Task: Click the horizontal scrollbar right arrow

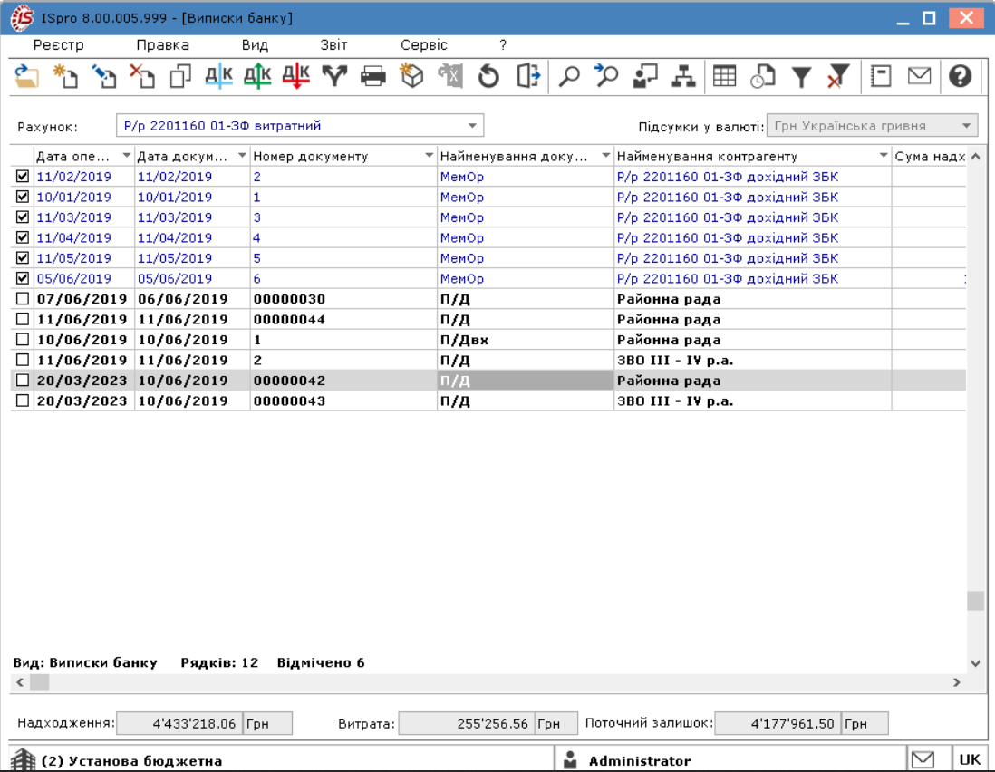Action: [x=956, y=682]
